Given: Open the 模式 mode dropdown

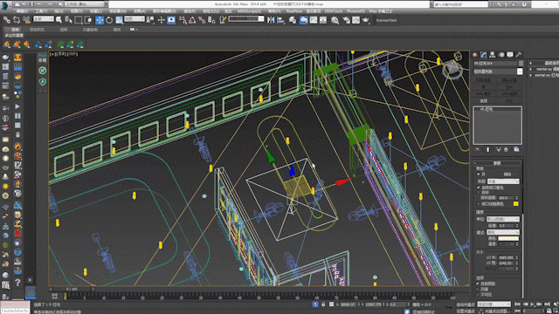Looking at the screenshot, I should pyautogui.click(x=503, y=232).
